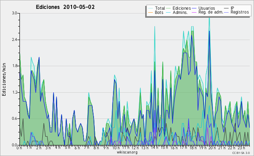This screenshot has height=156, width=254.
Task: Click the '14 h' x-axis label
Action: [155, 148]
